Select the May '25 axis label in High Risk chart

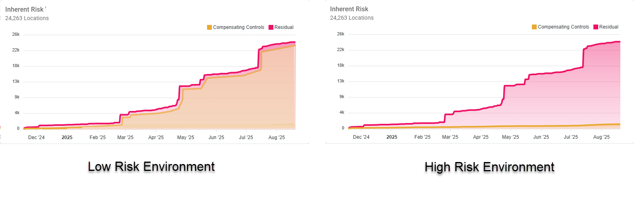click(x=511, y=137)
